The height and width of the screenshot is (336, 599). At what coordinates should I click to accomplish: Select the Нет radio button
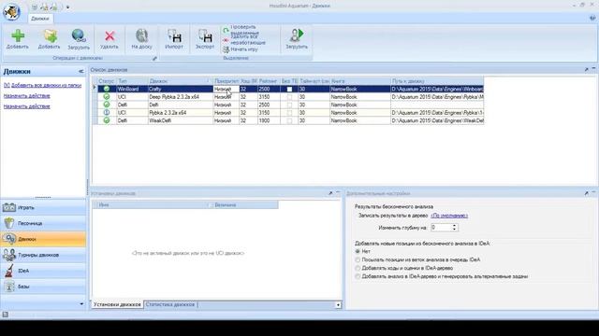coord(358,251)
